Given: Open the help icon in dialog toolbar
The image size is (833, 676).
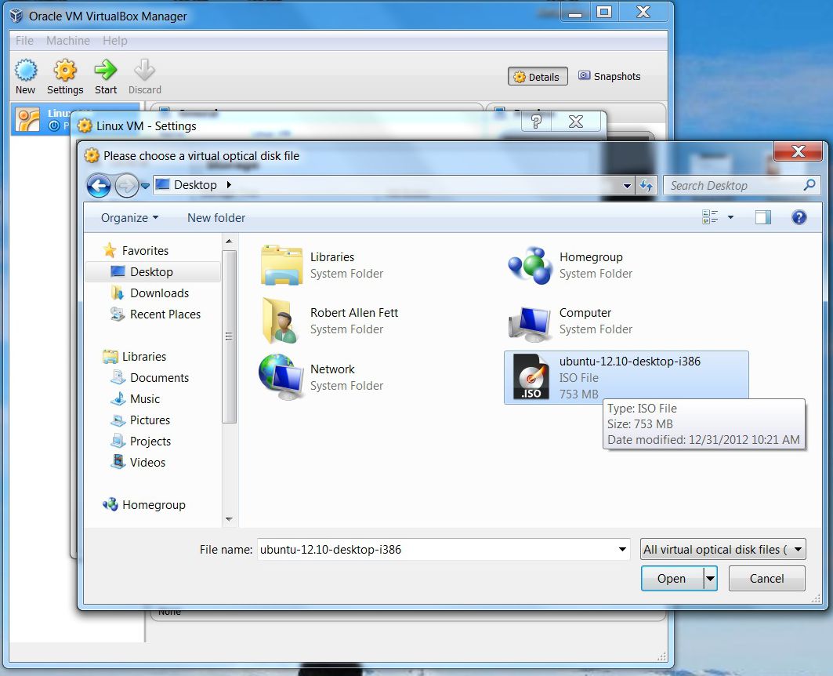Looking at the screenshot, I should [799, 217].
